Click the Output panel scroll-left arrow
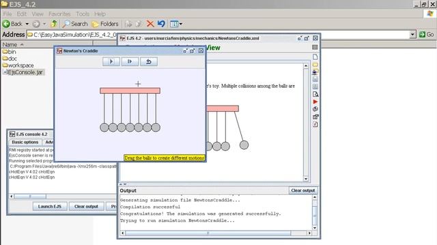The image size is (437, 245). click(x=123, y=233)
